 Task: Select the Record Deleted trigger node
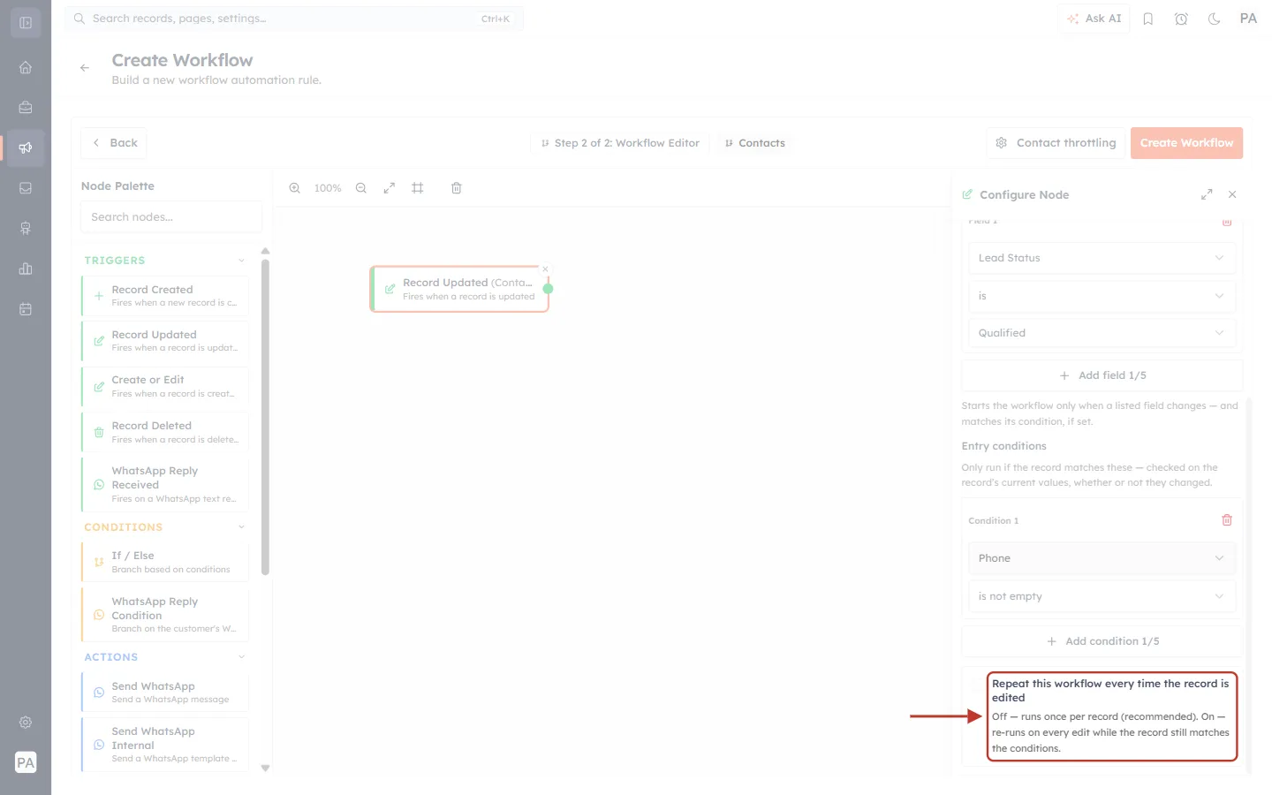tap(165, 432)
